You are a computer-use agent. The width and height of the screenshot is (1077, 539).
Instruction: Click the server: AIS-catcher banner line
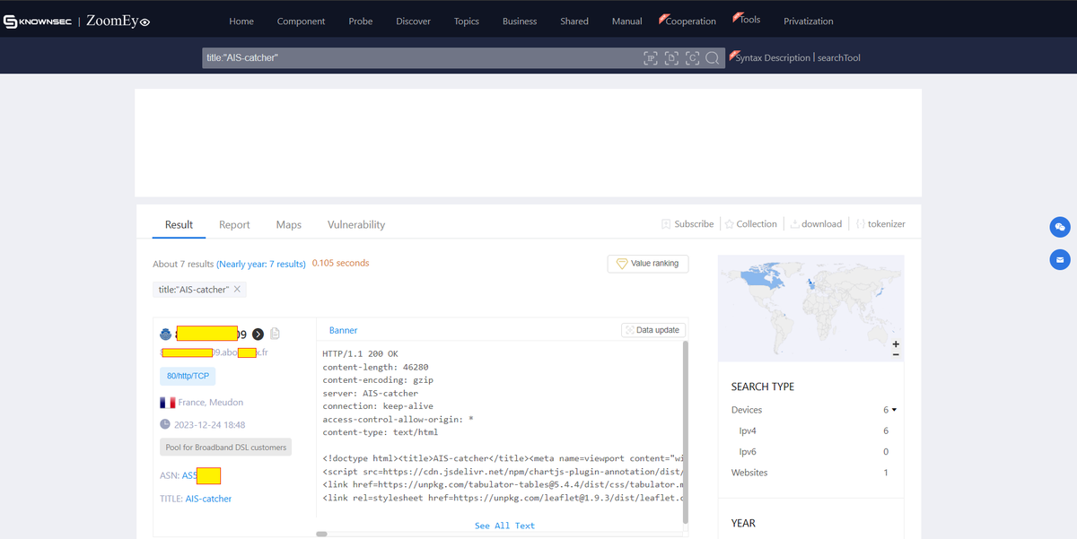pyautogui.click(x=371, y=394)
